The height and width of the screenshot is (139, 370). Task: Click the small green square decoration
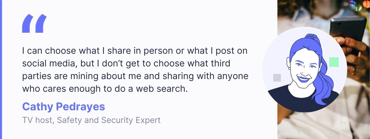point(334,62)
